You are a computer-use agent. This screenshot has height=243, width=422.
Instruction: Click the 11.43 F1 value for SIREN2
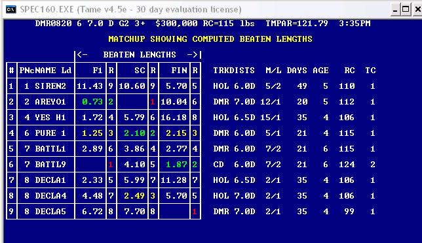click(90, 86)
